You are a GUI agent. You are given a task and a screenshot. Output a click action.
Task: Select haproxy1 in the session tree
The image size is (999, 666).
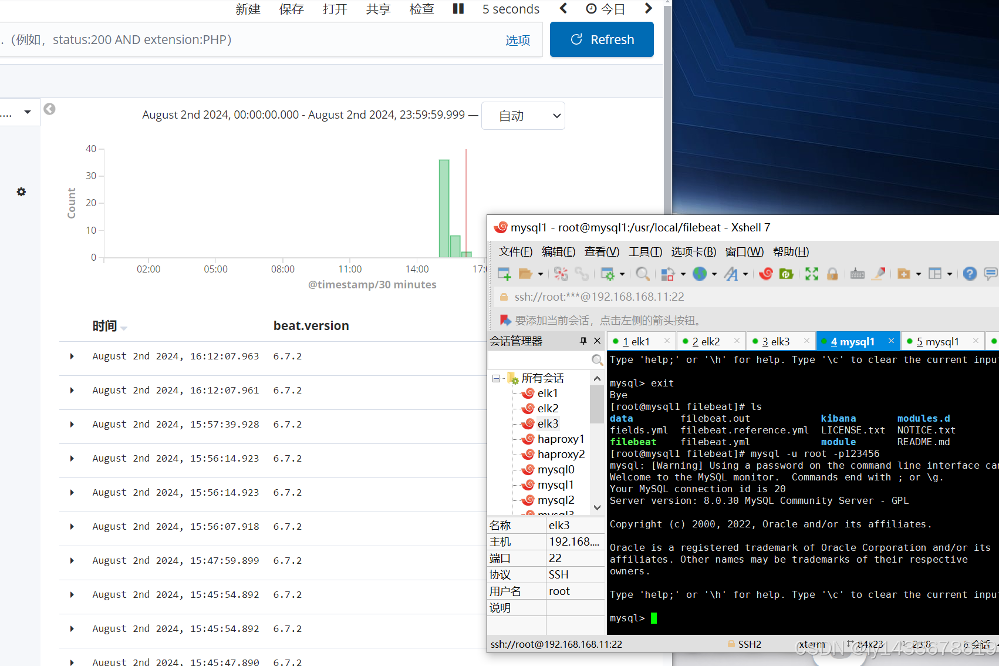[x=560, y=439]
